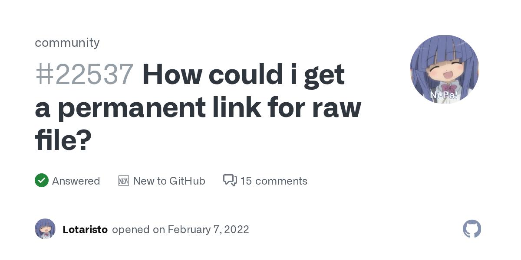
Task: Click the discussion number #22537
Action: [84, 75]
